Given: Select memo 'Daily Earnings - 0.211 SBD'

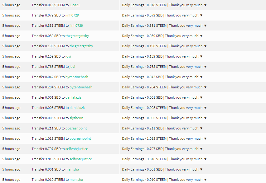Looking at the screenshot, I should 142,128.
